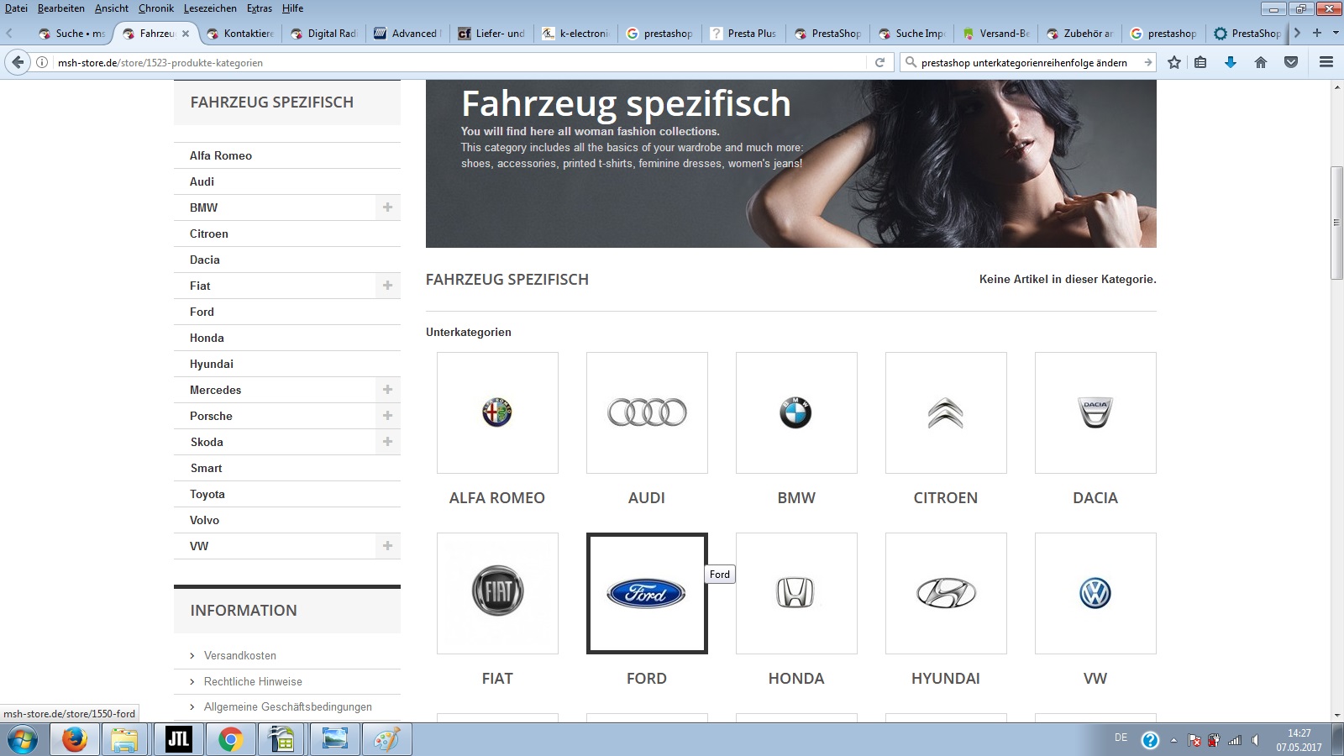Open the BMW logo thumbnail

pos(796,412)
